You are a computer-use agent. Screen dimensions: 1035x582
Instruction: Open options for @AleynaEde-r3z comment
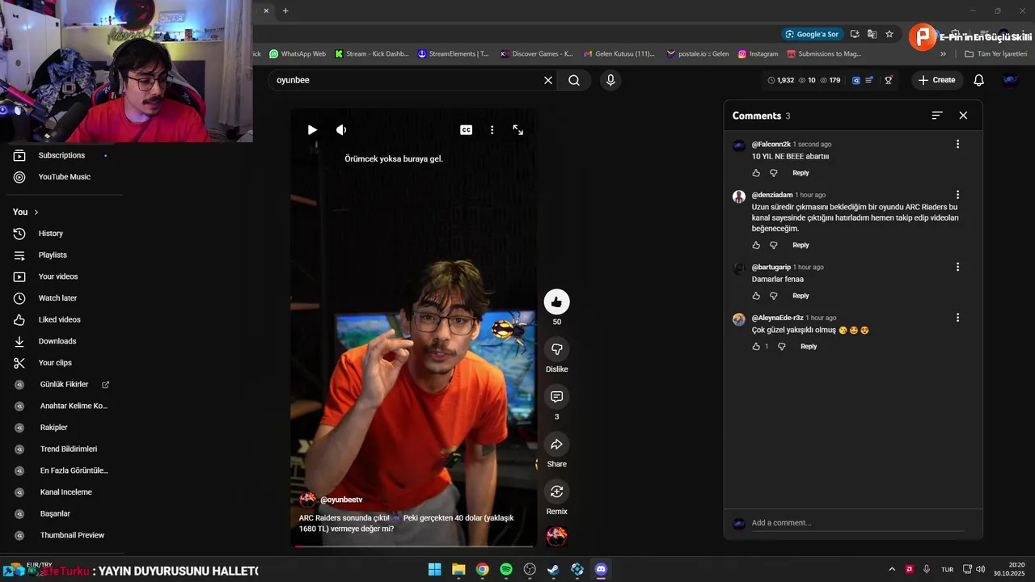point(957,318)
